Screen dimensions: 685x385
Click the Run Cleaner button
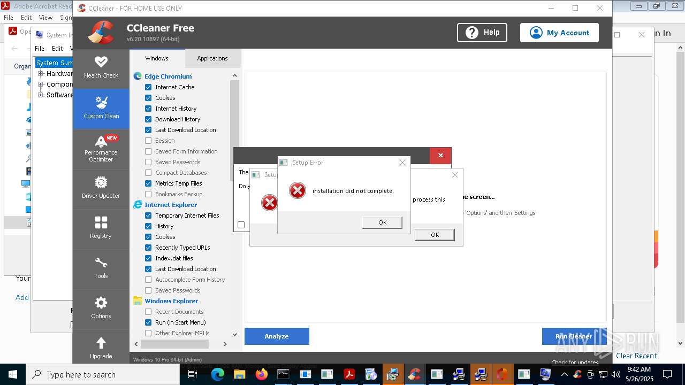point(574,336)
